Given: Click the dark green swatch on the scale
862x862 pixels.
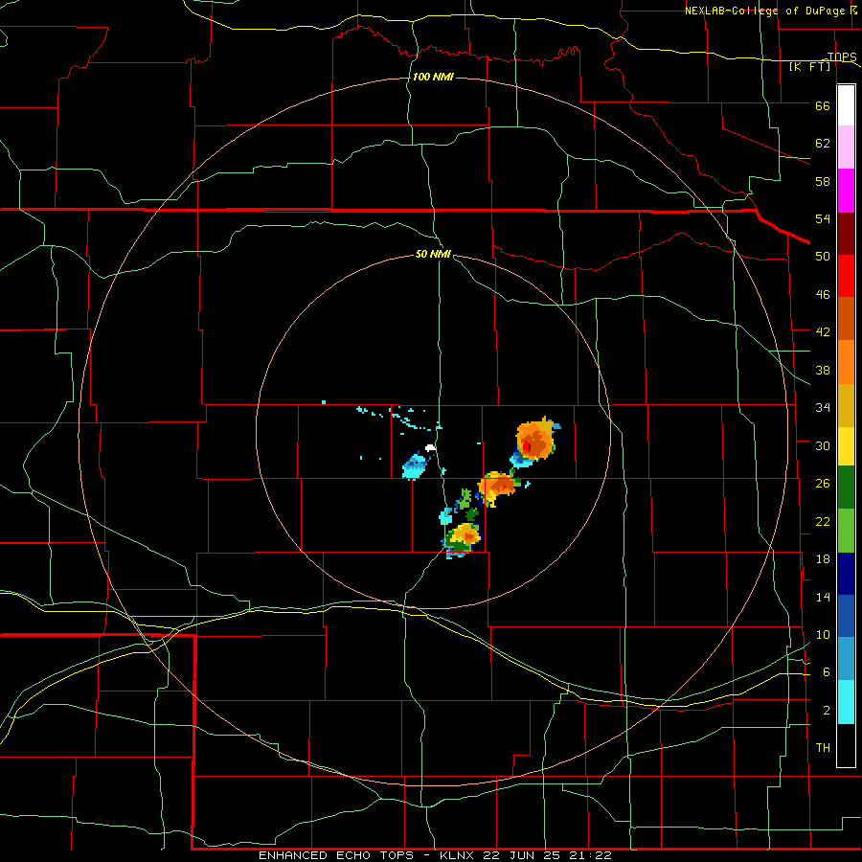Looking at the screenshot, I should pos(846,488).
